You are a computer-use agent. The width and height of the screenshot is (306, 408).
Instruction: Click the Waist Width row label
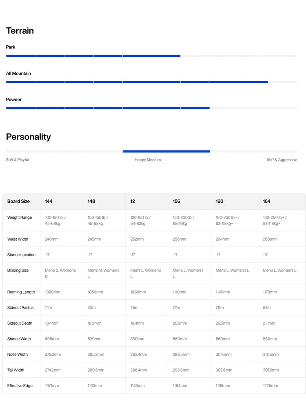(x=18, y=239)
